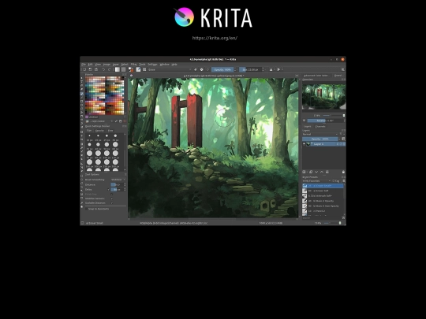Click the Save toolbar icon
This screenshot has width=426, height=319.
click(x=96, y=70)
